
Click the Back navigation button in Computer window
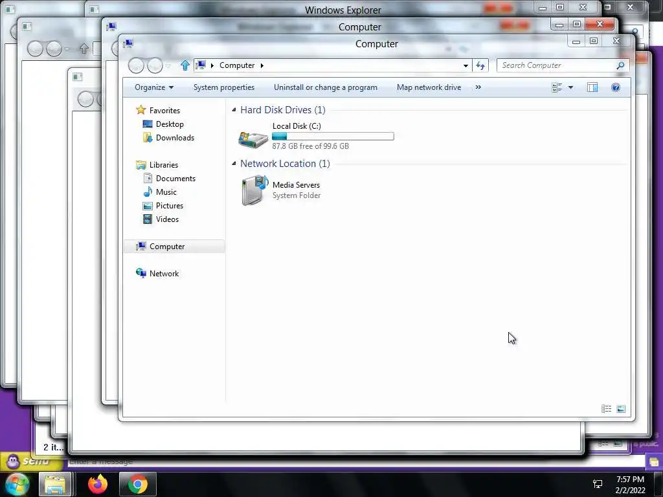136,65
